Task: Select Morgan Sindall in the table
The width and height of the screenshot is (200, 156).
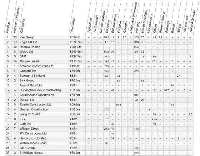Action: (x=29, y=61)
